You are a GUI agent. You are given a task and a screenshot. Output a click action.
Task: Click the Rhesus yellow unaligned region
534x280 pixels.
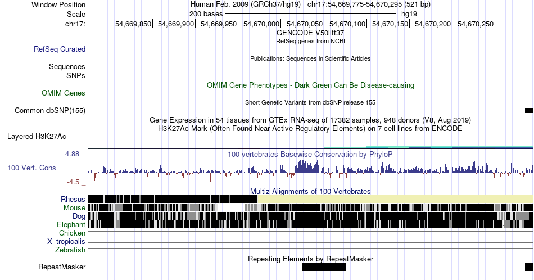tap(395, 199)
